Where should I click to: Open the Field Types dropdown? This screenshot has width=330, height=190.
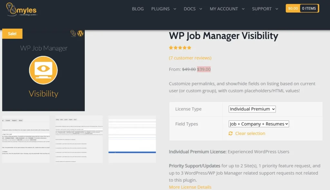pyautogui.click(x=258, y=124)
